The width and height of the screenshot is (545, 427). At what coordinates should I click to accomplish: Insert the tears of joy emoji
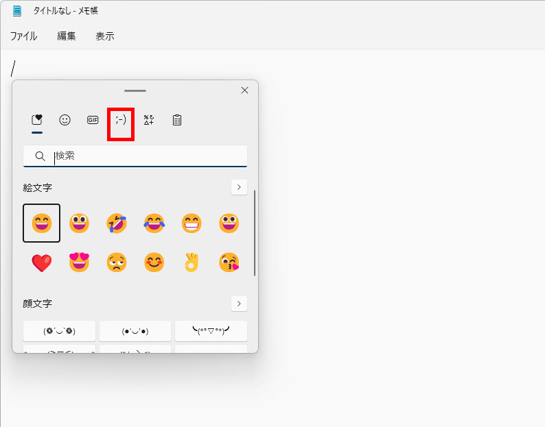tap(154, 223)
